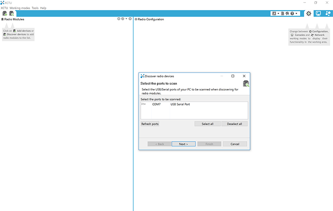Switch to Configuration working mode gear icon
Viewport: 333px width, 211px height.
[x=308, y=14]
